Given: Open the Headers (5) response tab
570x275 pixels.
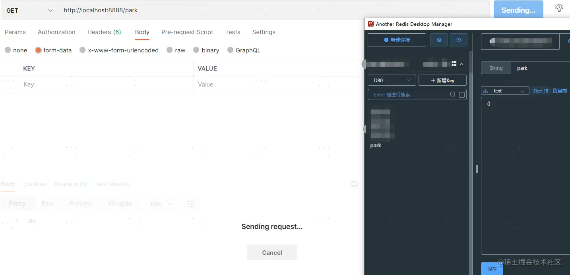Looking at the screenshot, I should (x=71, y=184).
